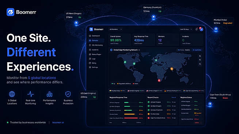The image size is (239, 134).
Task: Click the Overall Uptime 99.98% card
Action: tap(119, 40)
